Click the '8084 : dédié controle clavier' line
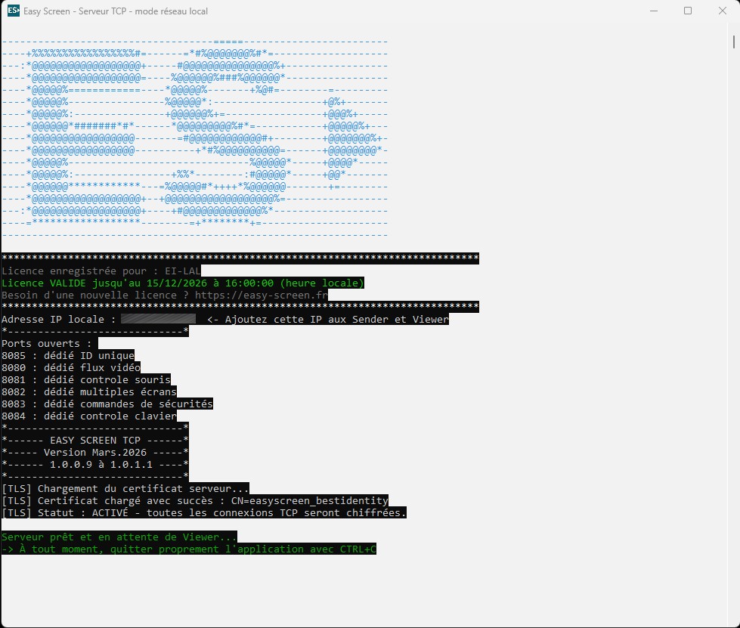This screenshot has height=628, width=740. tap(89, 416)
